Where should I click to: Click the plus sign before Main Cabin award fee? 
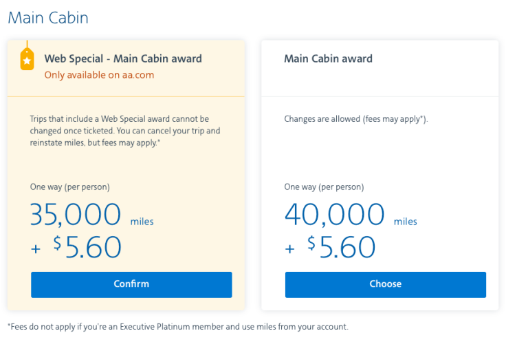click(290, 249)
